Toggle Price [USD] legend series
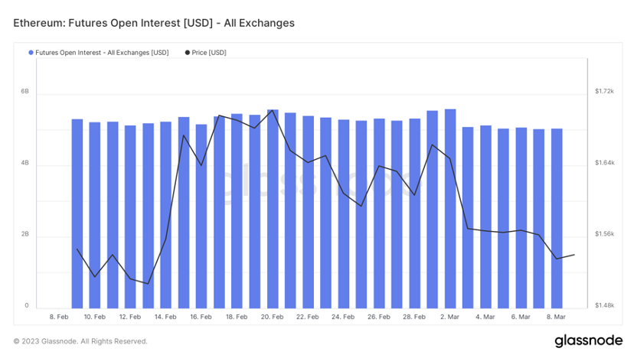This screenshot has height=358, width=637. click(x=206, y=53)
